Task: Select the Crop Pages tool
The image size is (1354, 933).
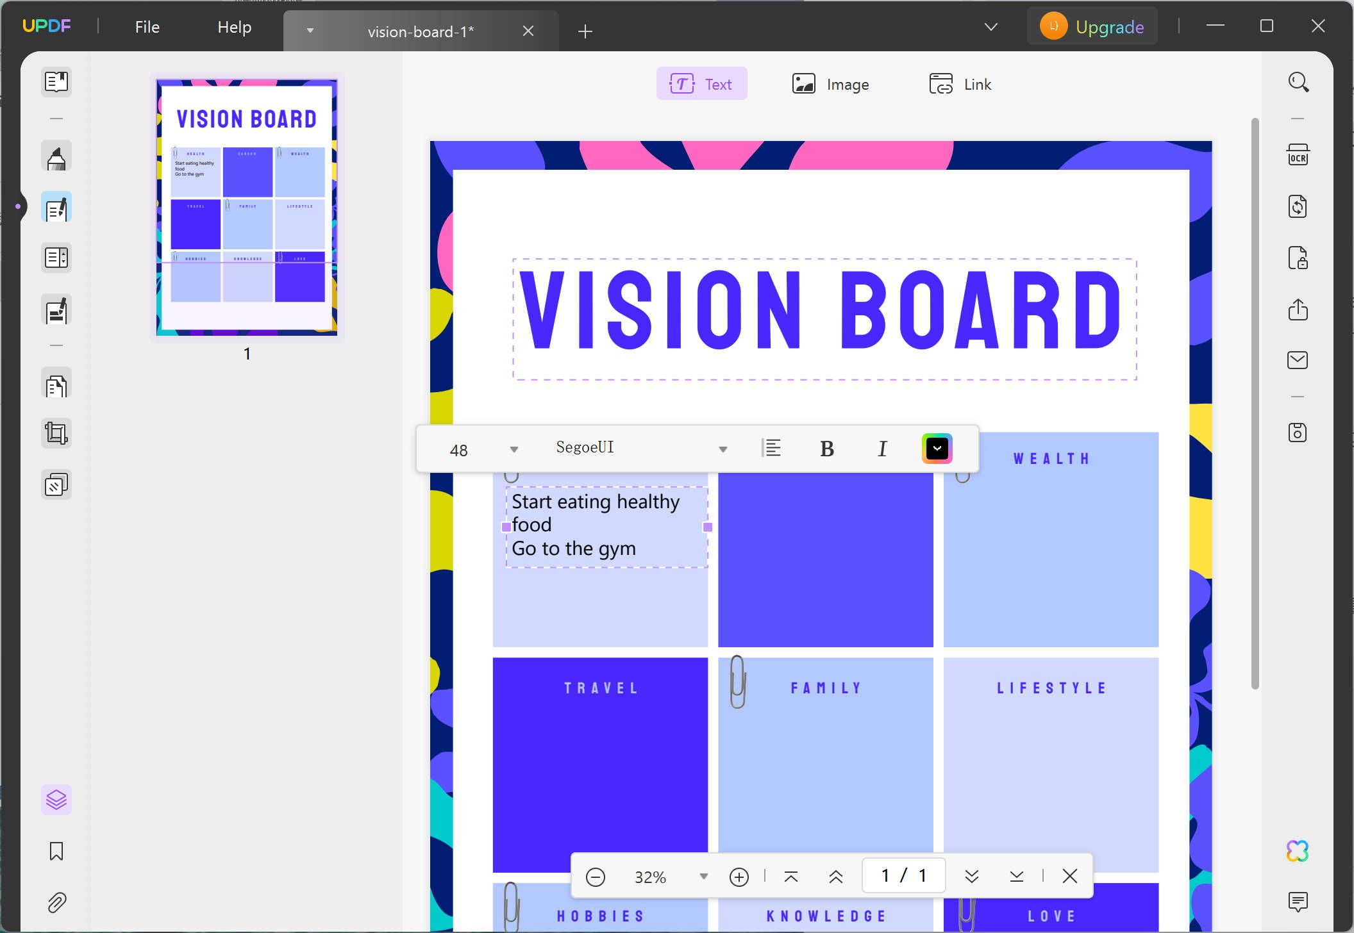Action: pyautogui.click(x=56, y=433)
